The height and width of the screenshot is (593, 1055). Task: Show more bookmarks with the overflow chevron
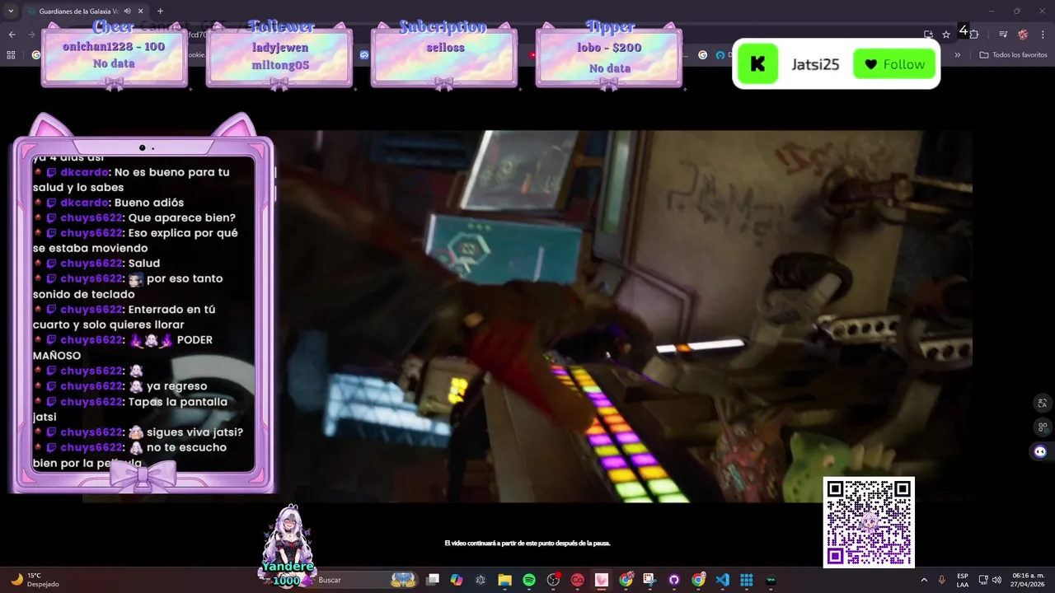pos(958,55)
